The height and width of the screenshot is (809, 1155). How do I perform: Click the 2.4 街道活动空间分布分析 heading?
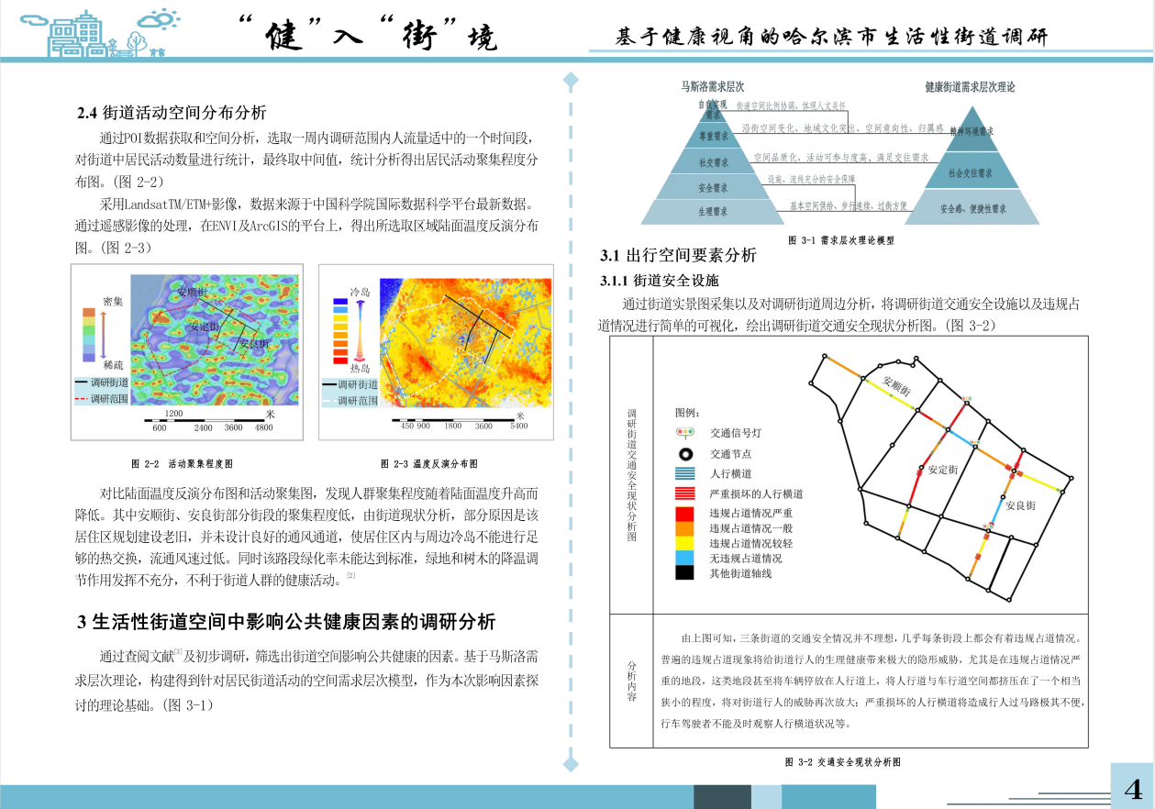[172, 113]
